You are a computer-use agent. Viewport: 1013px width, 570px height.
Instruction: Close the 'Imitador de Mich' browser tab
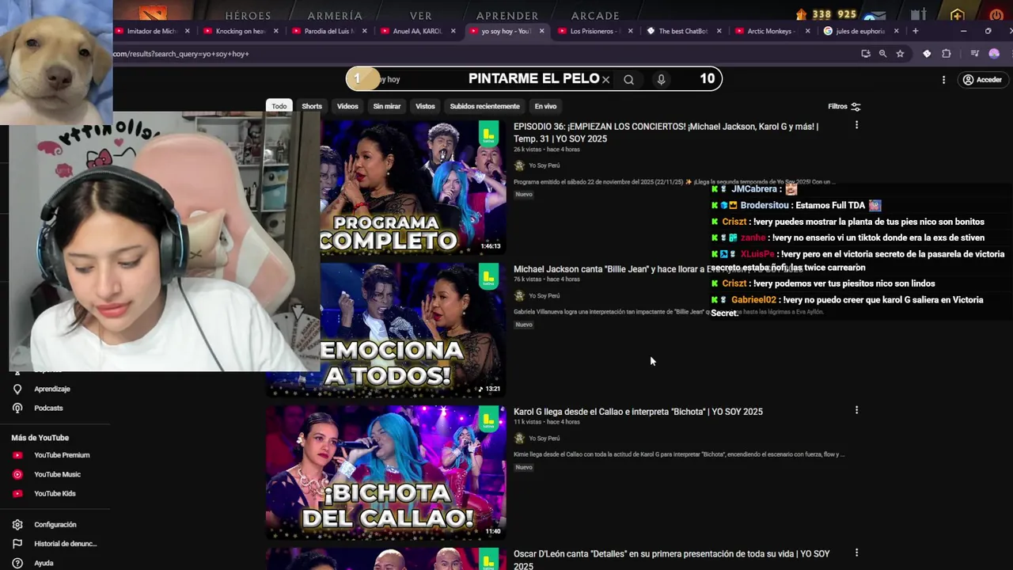(188, 31)
